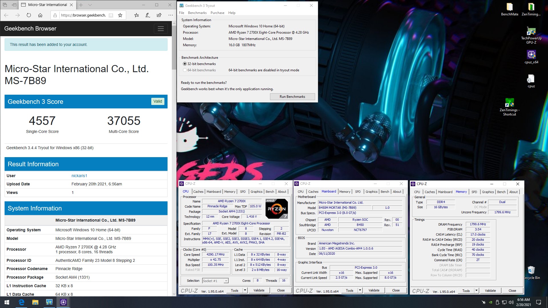Open About tab in Memory CPU-Z window
Screen dimensions: 548x308
point(513,192)
